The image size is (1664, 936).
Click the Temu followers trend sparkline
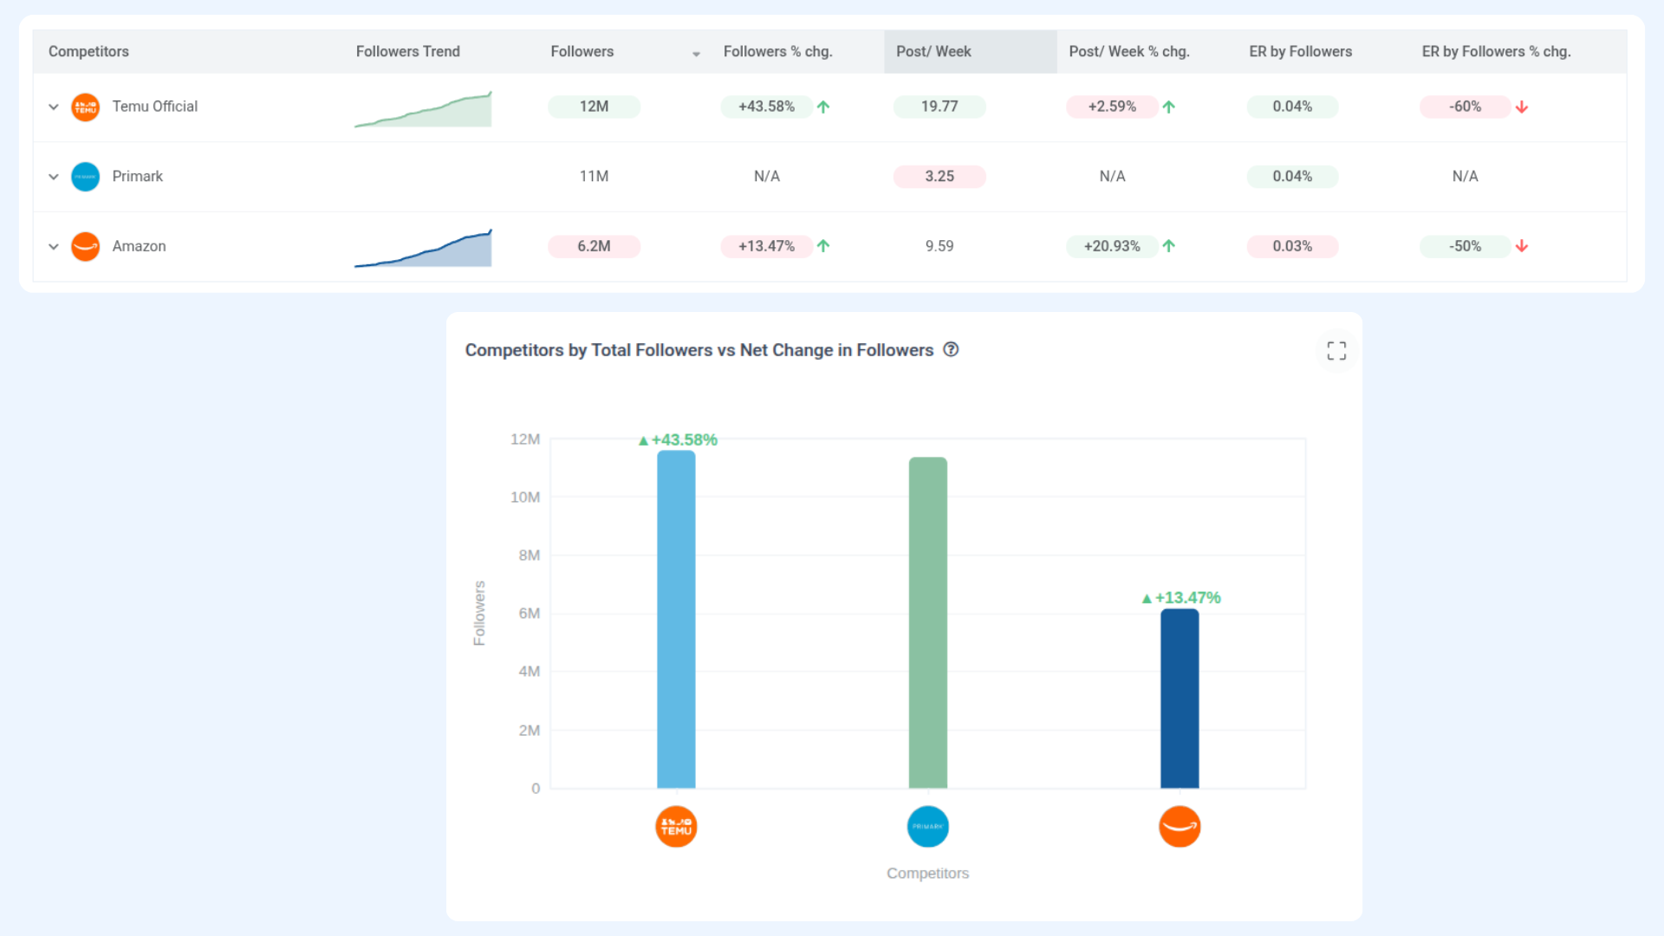[423, 111]
